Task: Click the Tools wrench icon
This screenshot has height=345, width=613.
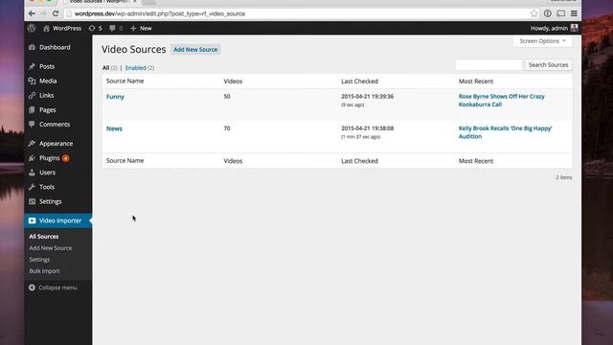Action: click(32, 187)
